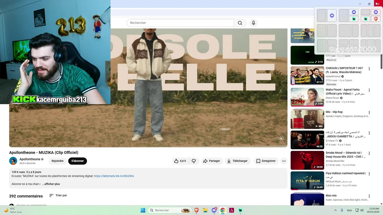Open options menu for Mon mix
The image size is (383, 215).
[369, 196]
